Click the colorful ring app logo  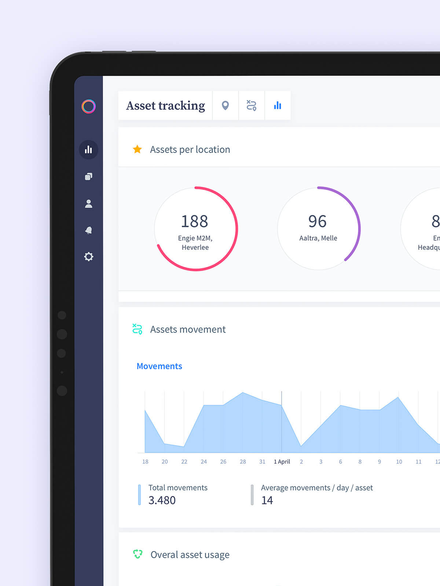coord(88,107)
